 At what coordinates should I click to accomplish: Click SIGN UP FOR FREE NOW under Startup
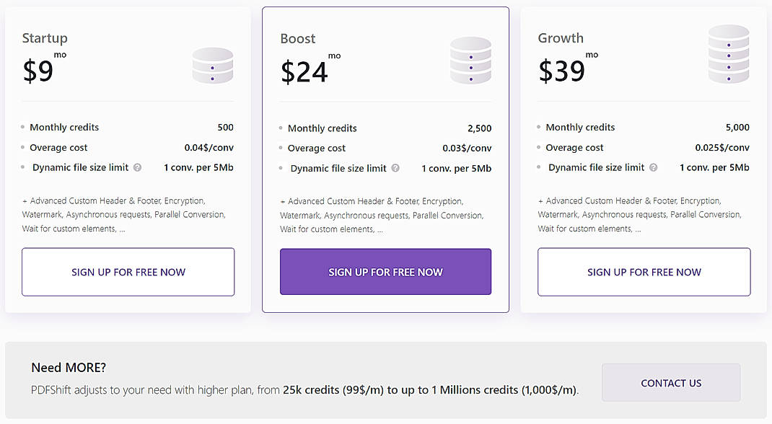tap(128, 272)
